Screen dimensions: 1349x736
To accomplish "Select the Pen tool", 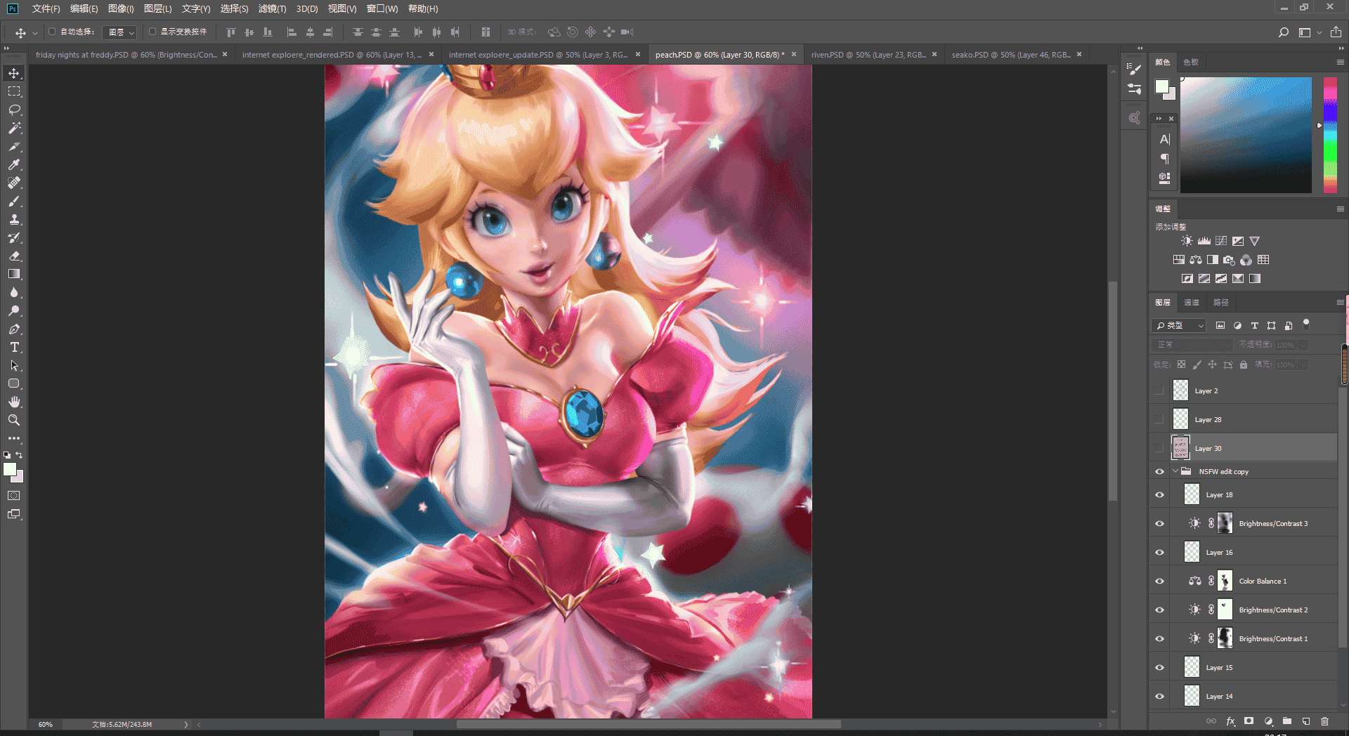I will click(14, 329).
